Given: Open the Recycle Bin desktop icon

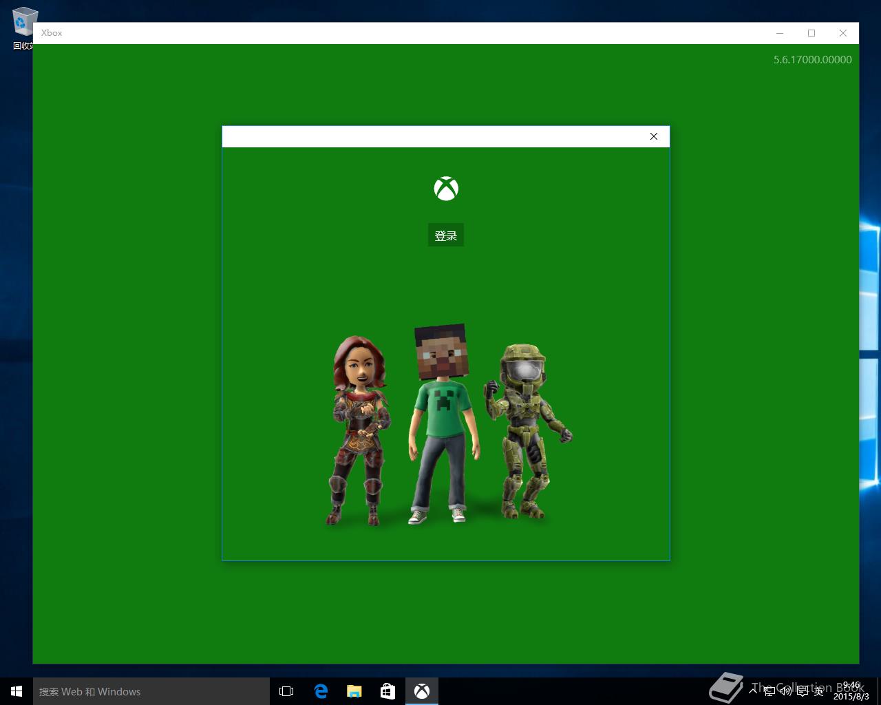Looking at the screenshot, I should (x=25, y=29).
